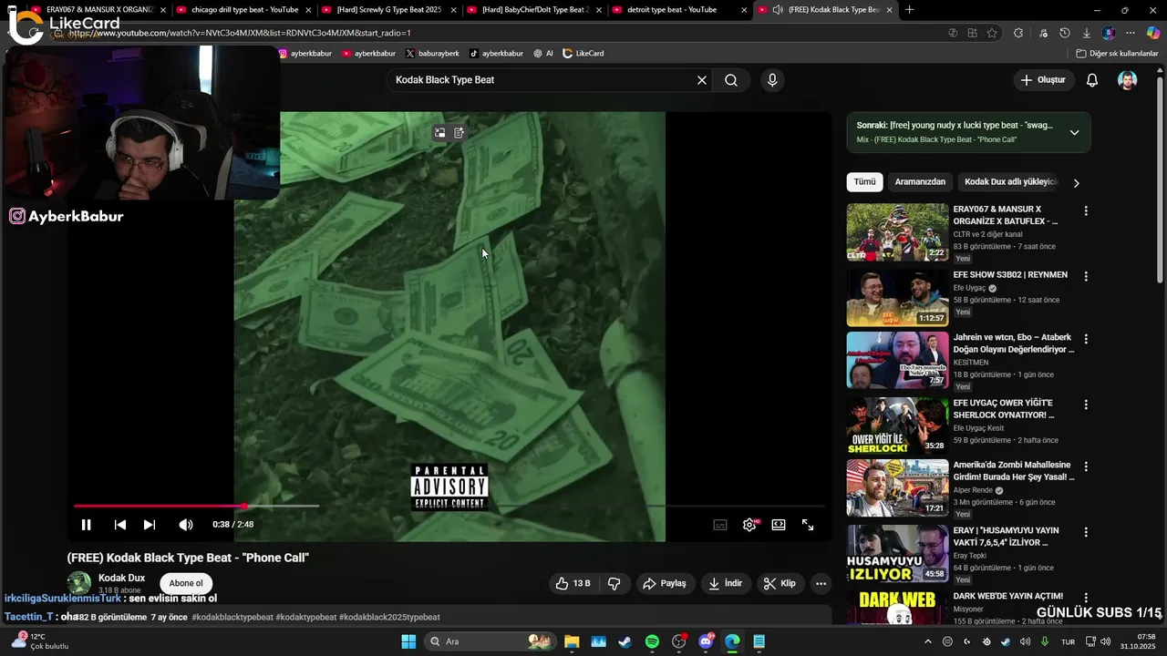This screenshot has width=1167, height=656.
Task: Open options for Jahrein ve wtcn video
Action: pyautogui.click(x=1086, y=339)
